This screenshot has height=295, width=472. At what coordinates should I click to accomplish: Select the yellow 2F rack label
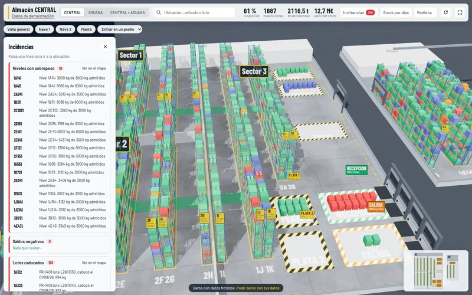(151, 222)
